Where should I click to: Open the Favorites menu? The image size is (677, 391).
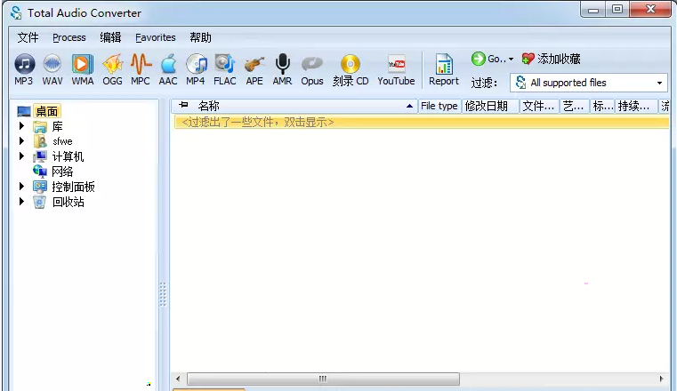click(x=156, y=37)
